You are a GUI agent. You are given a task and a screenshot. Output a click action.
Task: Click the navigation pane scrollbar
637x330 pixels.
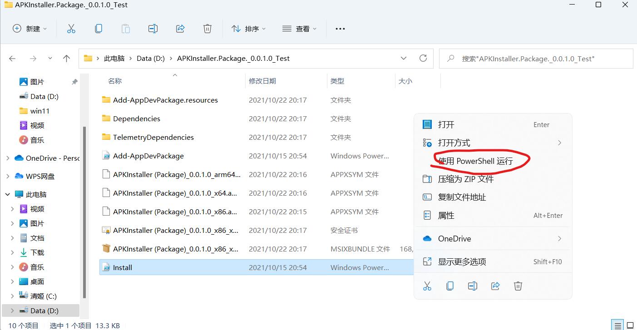(84, 212)
